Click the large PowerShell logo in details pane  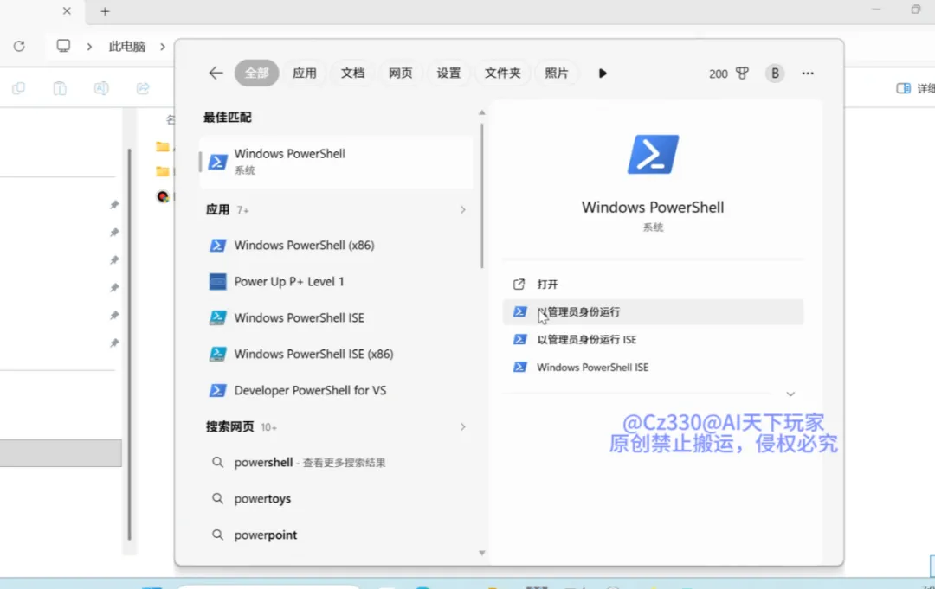pyautogui.click(x=653, y=154)
